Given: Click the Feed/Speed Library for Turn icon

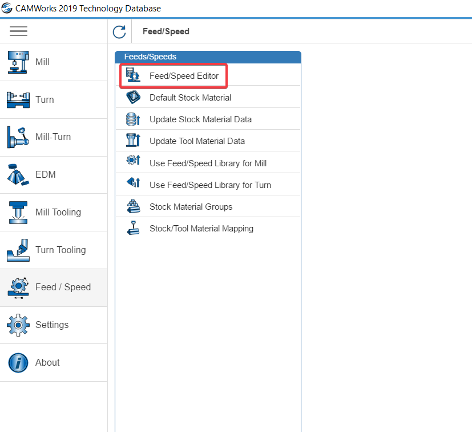Looking at the screenshot, I should coord(133,182).
